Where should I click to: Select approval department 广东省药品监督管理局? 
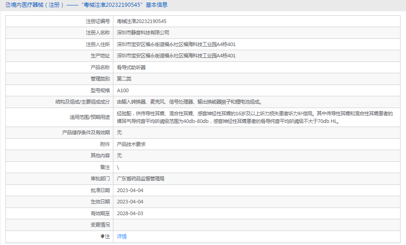140,179
